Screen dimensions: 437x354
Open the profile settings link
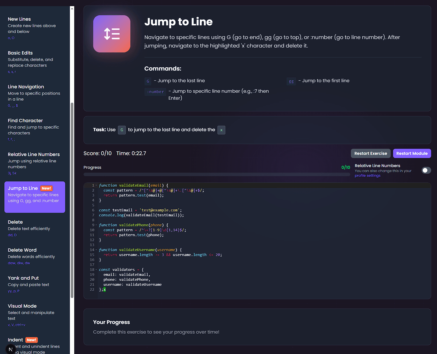(x=367, y=175)
